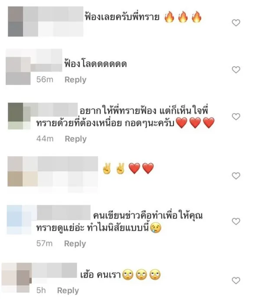The width and height of the screenshot is (255, 302).
Task: Like the comment with three fire emojis
Action: (x=236, y=23)
